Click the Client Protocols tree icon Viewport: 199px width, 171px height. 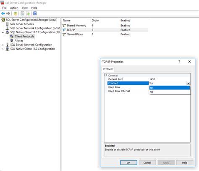pyautogui.click(x=12, y=37)
